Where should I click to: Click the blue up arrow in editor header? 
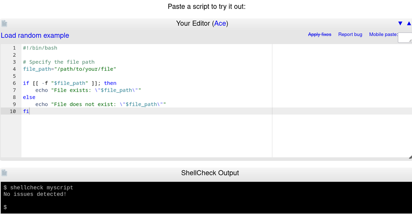coord(409,23)
